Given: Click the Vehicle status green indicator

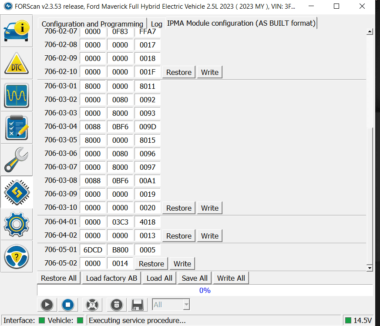Looking at the screenshot, I should pos(80,320).
